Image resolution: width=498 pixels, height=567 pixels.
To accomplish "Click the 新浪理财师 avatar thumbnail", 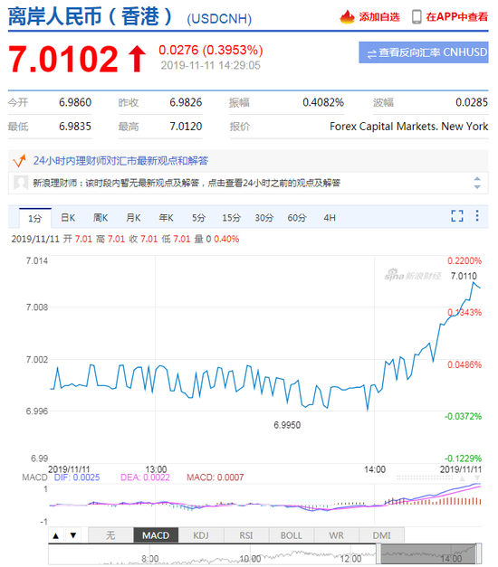I will tap(21, 183).
